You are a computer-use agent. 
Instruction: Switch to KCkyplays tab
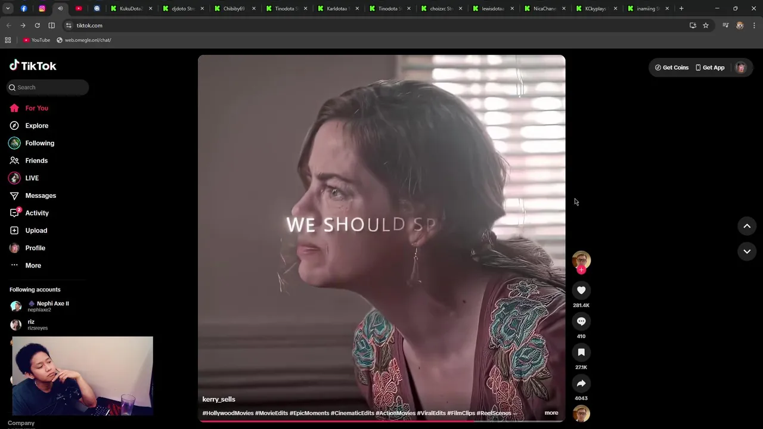[596, 8]
